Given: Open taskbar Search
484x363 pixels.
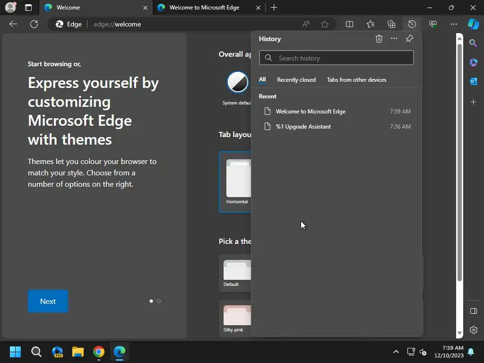Looking at the screenshot, I should pyautogui.click(x=36, y=352).
